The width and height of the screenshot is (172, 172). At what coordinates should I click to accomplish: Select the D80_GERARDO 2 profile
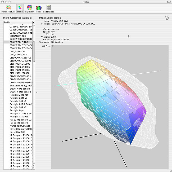click(18, 55)
